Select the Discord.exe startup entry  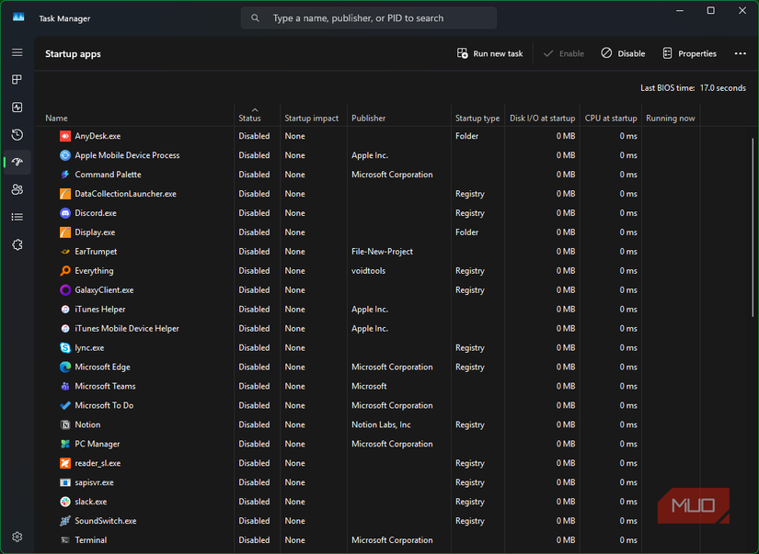click(x=96, y=213)
